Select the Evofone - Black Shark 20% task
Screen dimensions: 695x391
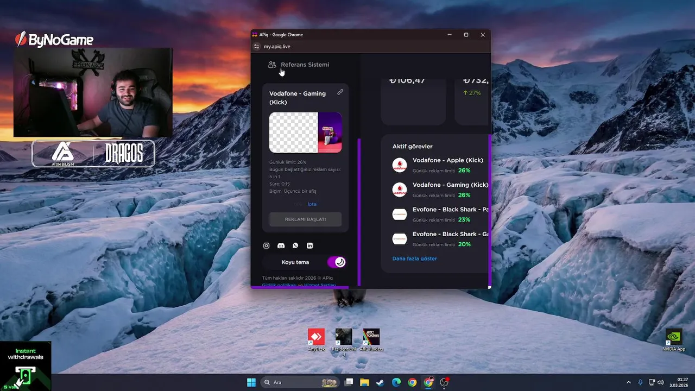[440, 239]
